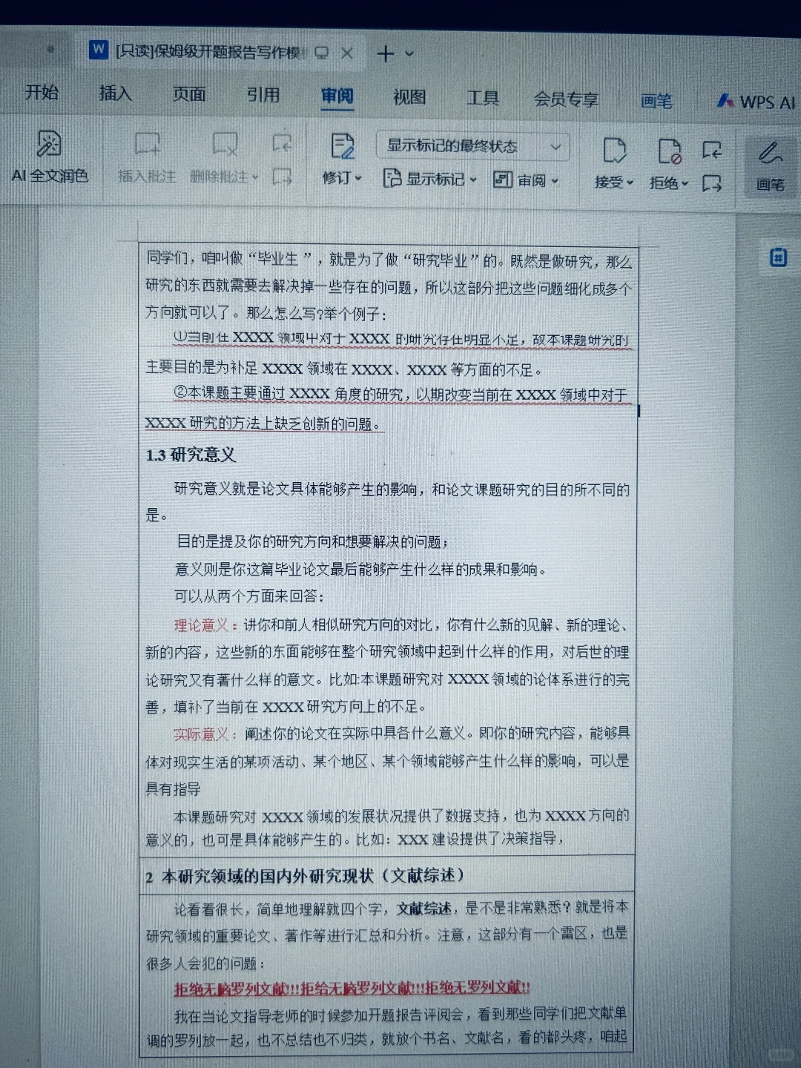
Task: Expand the 删除批注 dropdown arrow
Action: pyautogui.click(x=254, y=177)
